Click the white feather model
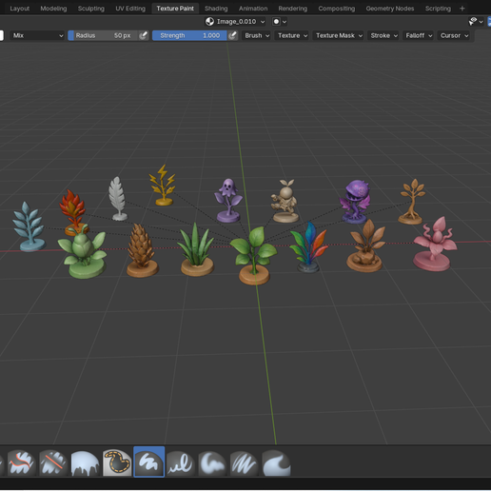The height and width of the screenshot is (491, 491). (118, 199)
